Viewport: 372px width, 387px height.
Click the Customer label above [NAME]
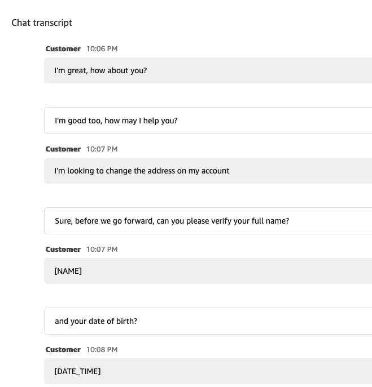63,250
